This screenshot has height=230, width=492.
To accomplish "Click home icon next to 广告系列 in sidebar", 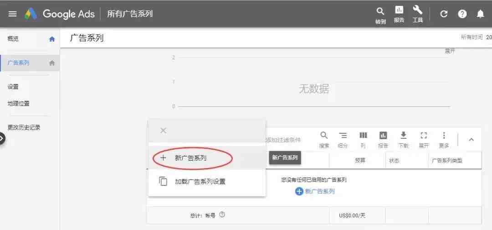I will pos(52,63).
